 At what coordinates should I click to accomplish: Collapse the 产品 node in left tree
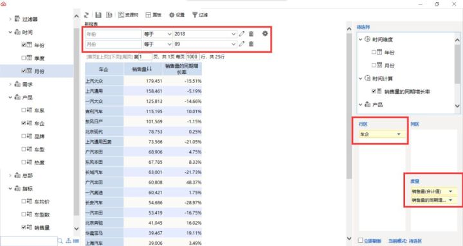[10, 97]
